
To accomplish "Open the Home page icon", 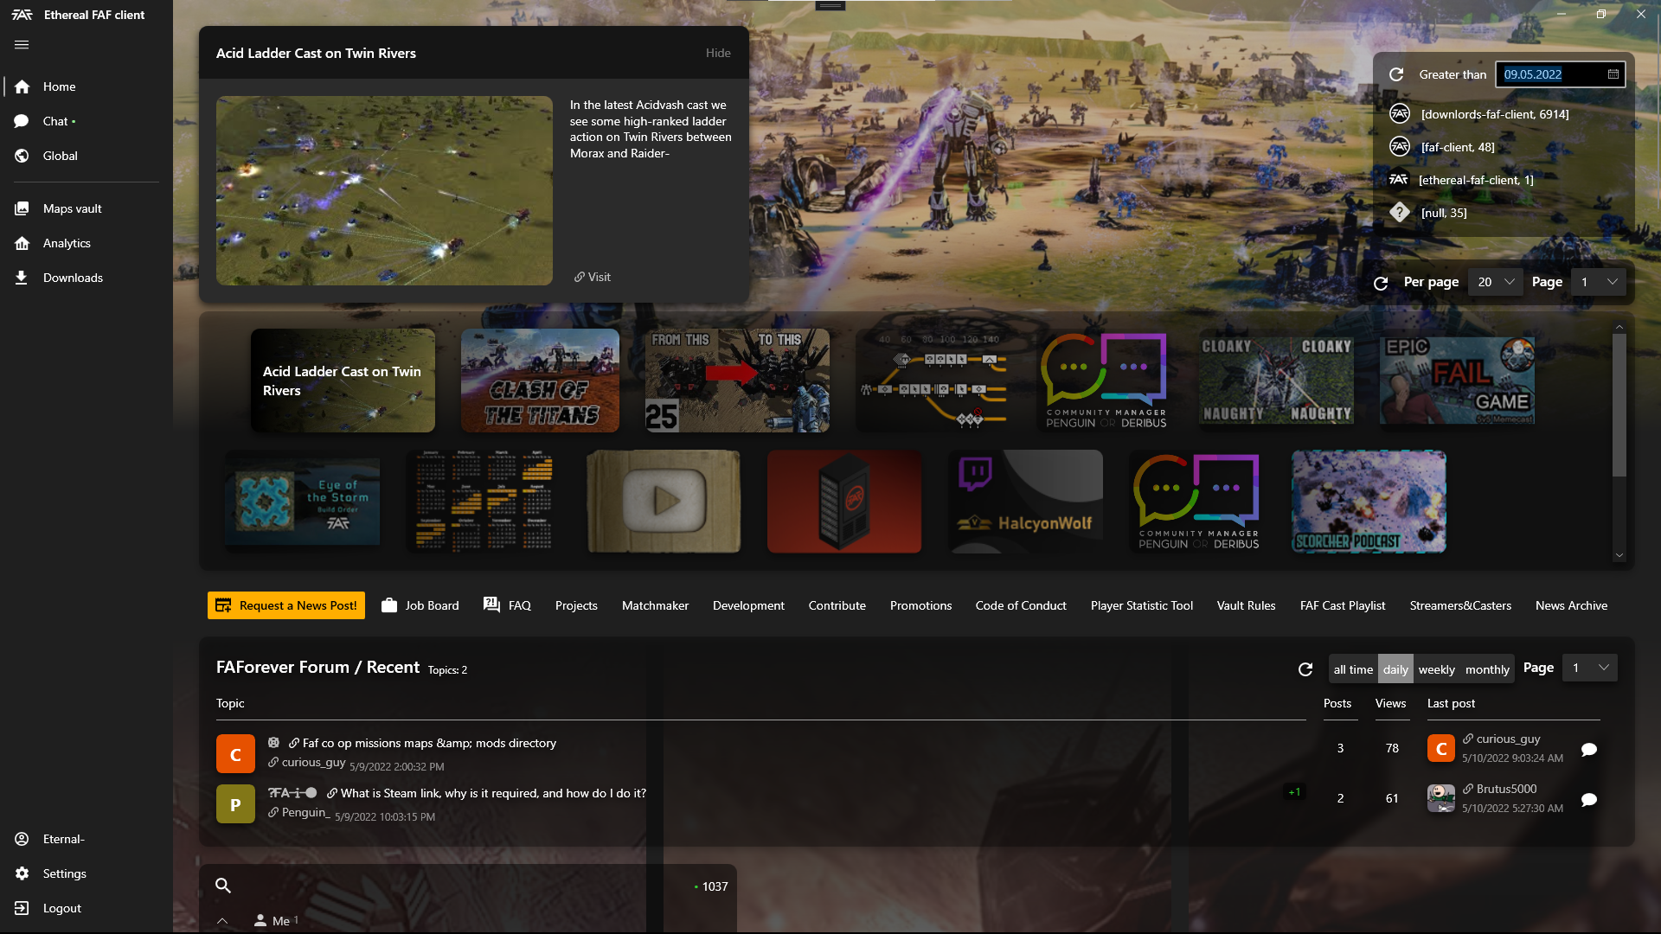I will click(x=22, y=86).
